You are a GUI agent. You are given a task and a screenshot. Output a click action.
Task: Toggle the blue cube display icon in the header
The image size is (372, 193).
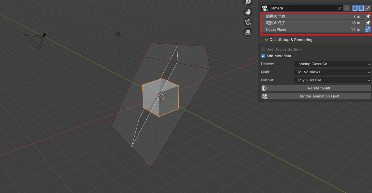pos(355,8)
